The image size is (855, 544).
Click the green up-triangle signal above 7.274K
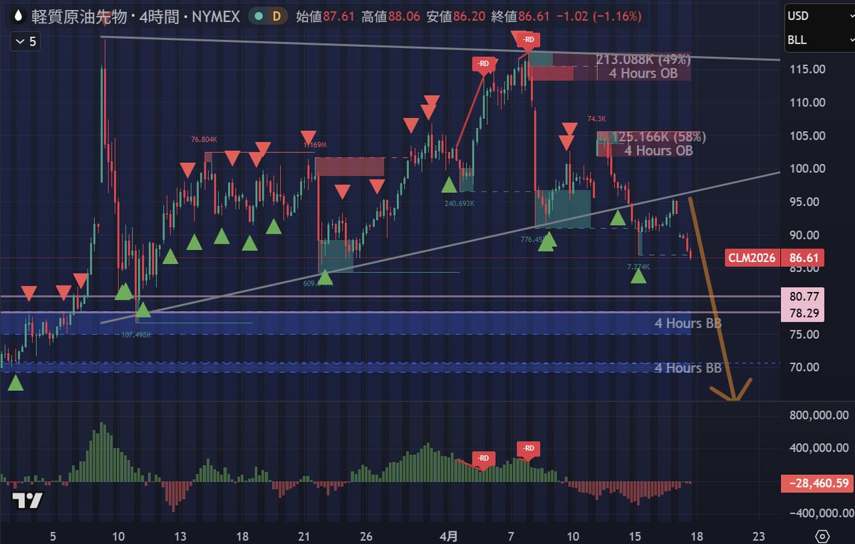639,276
